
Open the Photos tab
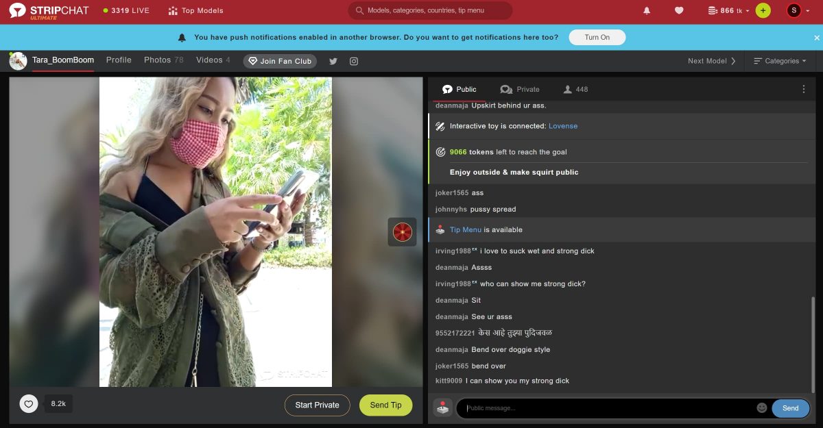tap(164, 60)
